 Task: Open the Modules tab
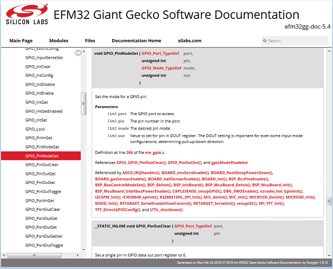click(x=59, y=41)
